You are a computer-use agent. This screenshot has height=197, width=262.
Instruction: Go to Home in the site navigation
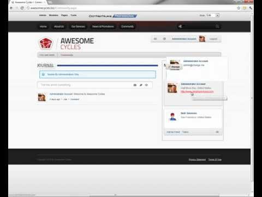click(43, 26)
